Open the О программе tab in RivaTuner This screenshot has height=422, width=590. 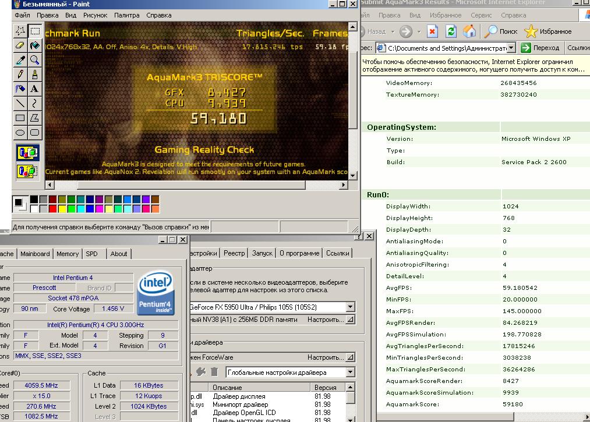click(299, 253)
